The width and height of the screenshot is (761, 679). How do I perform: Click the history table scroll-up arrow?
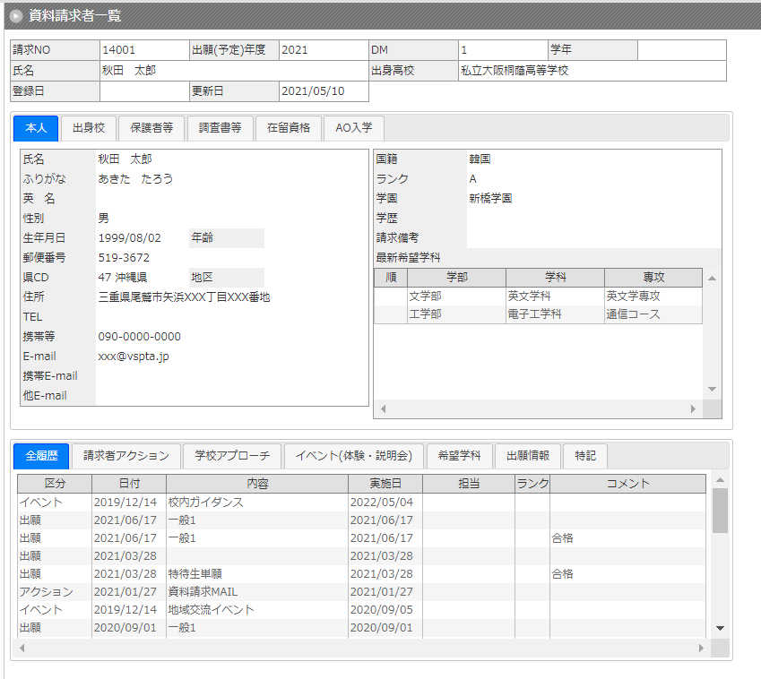(721, 479)
